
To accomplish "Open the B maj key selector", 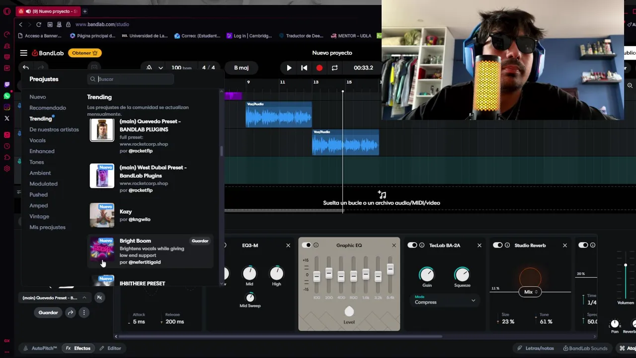I will pos(241,68).
